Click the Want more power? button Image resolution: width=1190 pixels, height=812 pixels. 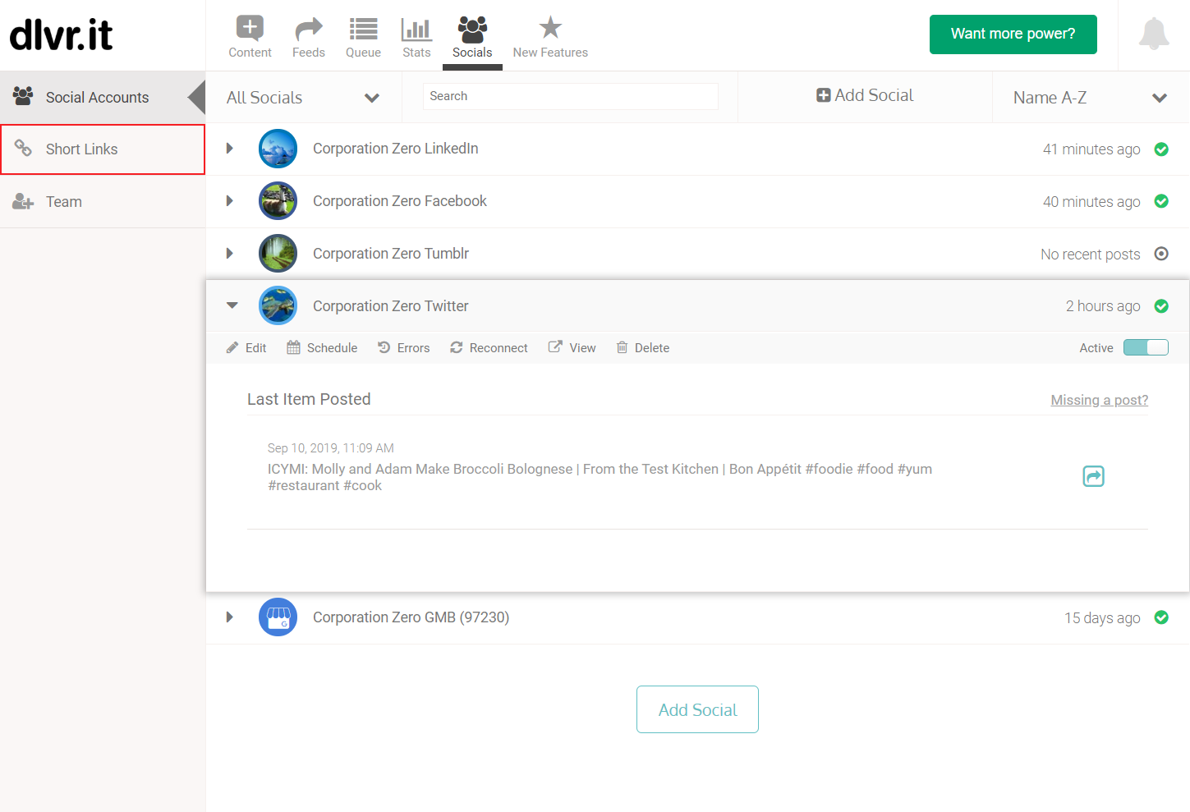pyautogui.click(x=1013, y=34)
